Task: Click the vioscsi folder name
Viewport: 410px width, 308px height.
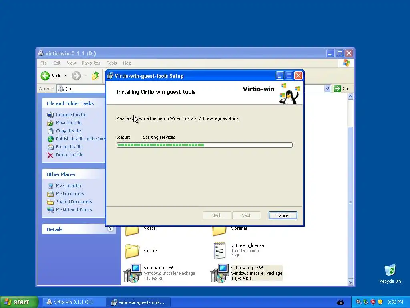Action: click(x=150, y=228)
